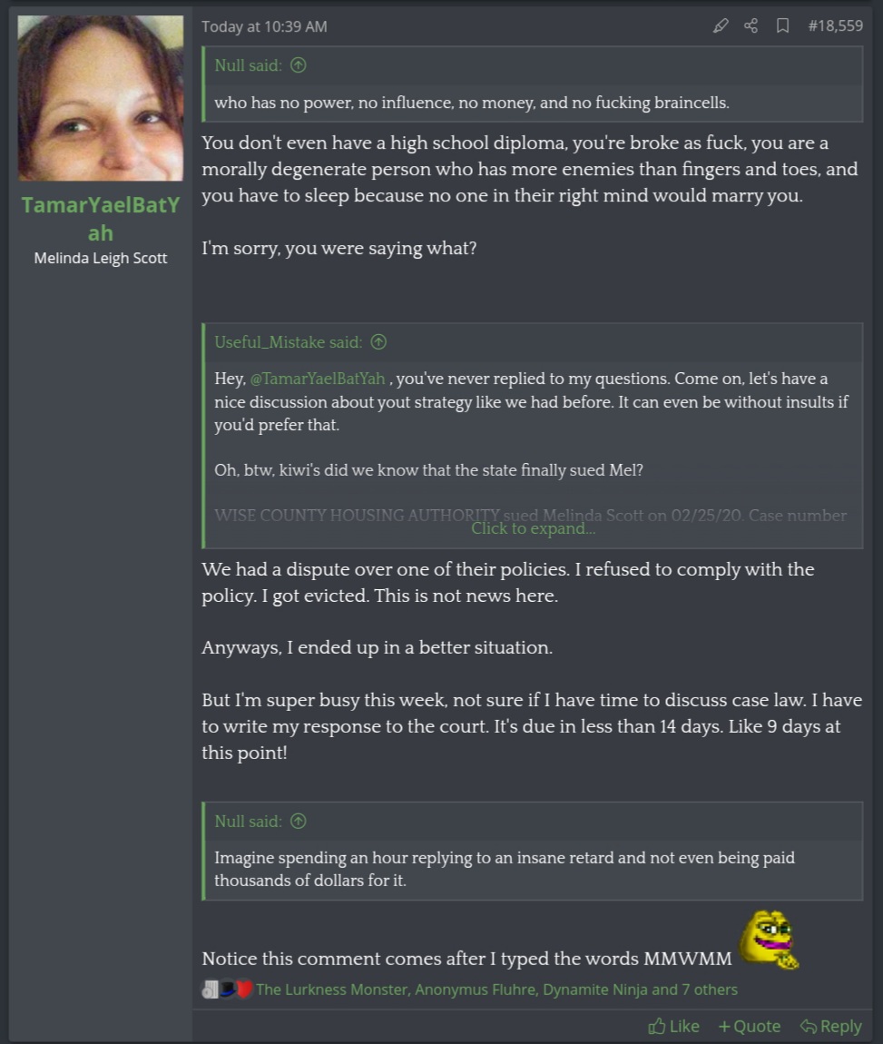Click the 'Useful_Mistake said:' quote header
The image size is (883, 1044).
pos(288,342)
